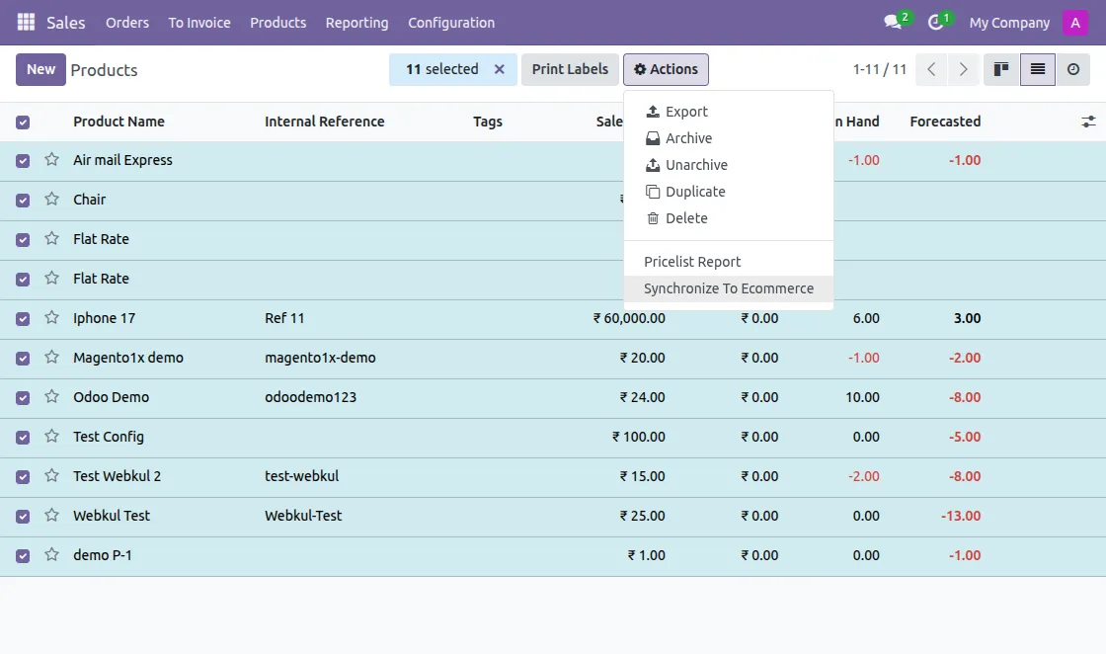
Task: Choose Export from Actions menu
Action: pos(729,112)
